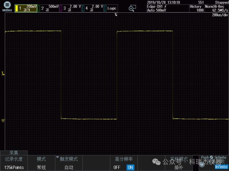Screen dimensions: 229x171
Task: Select channel 3 2.00 V tab
Action: click(70, 8)
